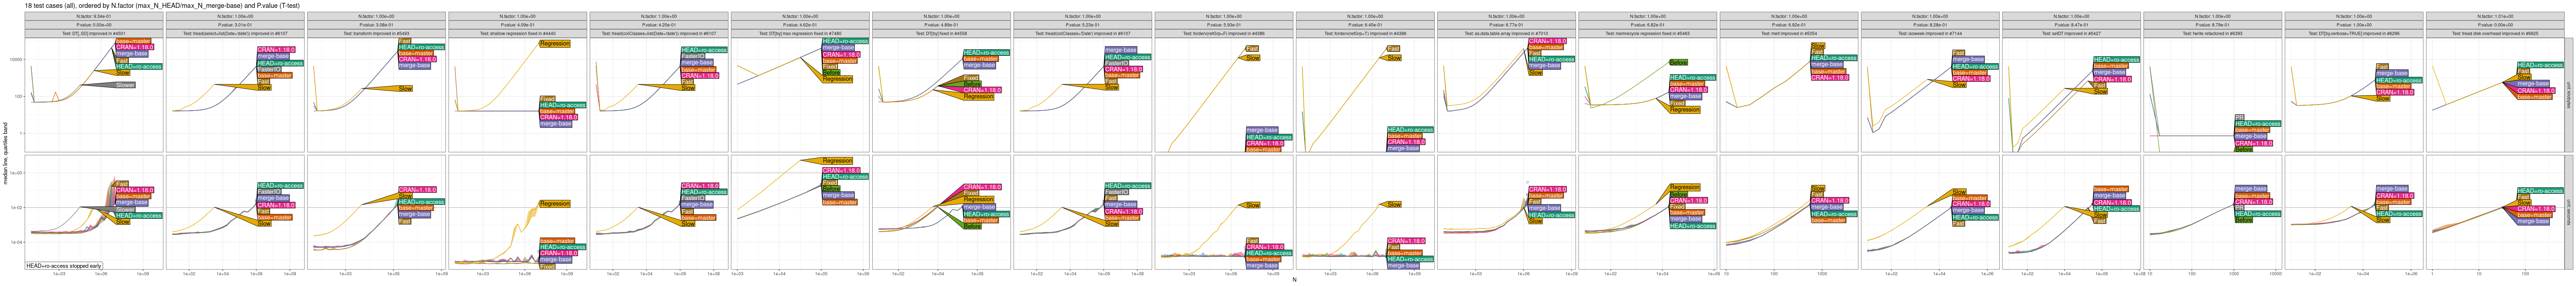Viewport: 2576px width, 286px height.
Task: Click the 'PR' label in the fwrite kilobytes panel
Action: [2239, 117]
